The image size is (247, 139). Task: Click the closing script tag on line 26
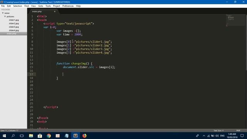[x=51, y=107]
